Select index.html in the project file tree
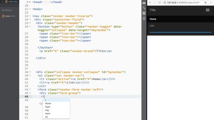The width and height of the screenshot is (214, 120). coord(9,16)
